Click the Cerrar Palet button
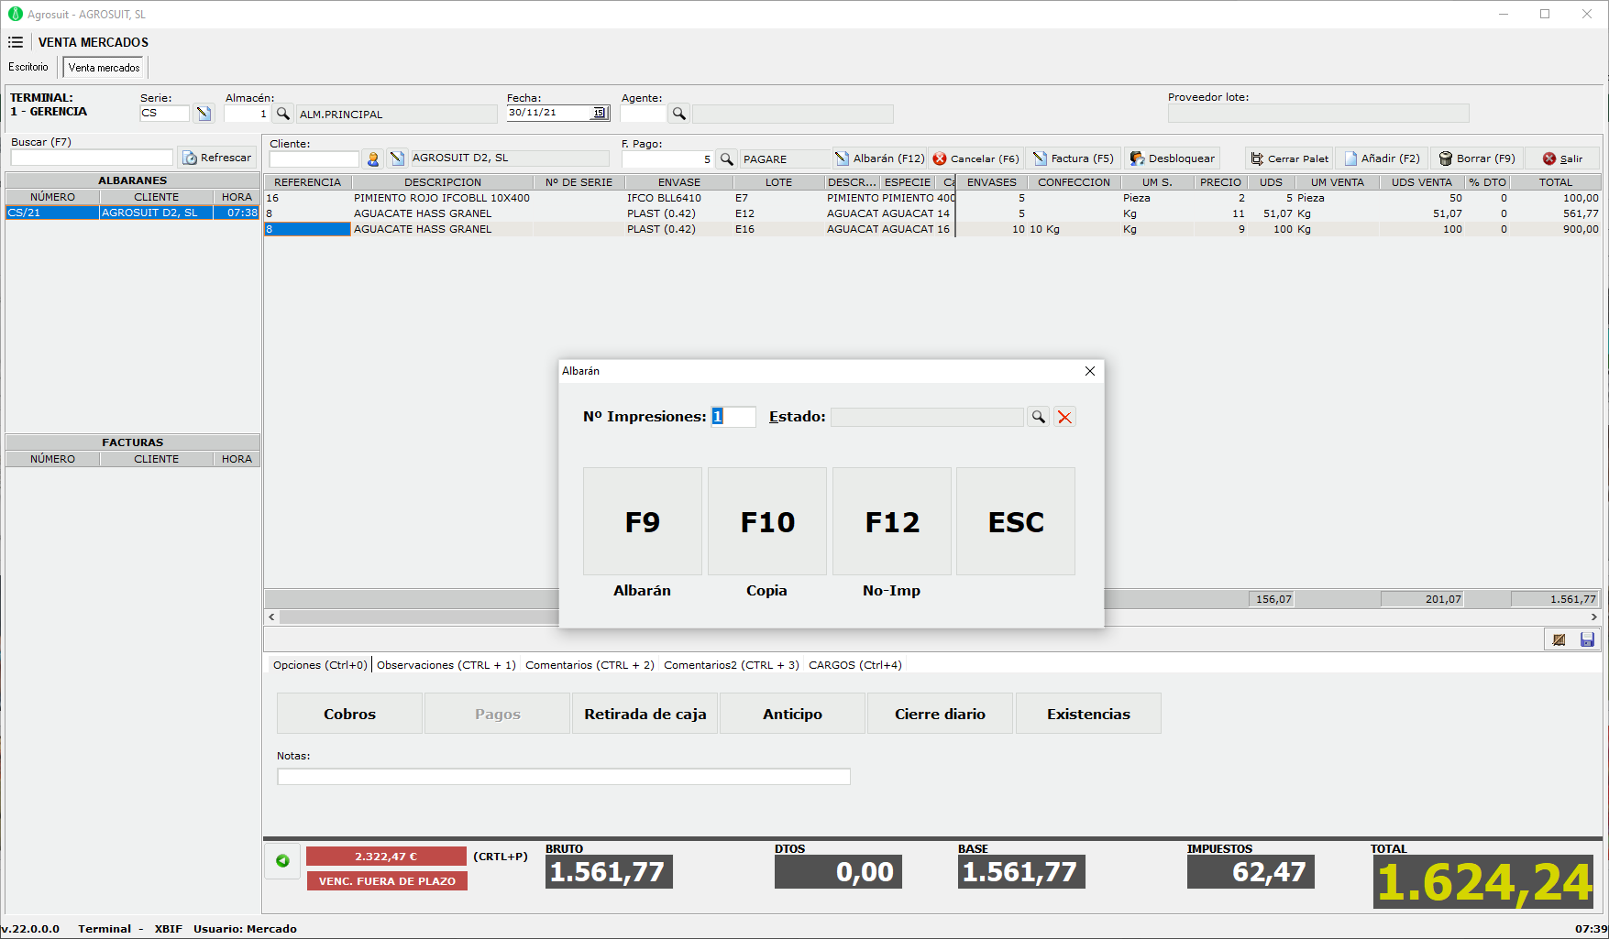 click(x=1290, y=158)
